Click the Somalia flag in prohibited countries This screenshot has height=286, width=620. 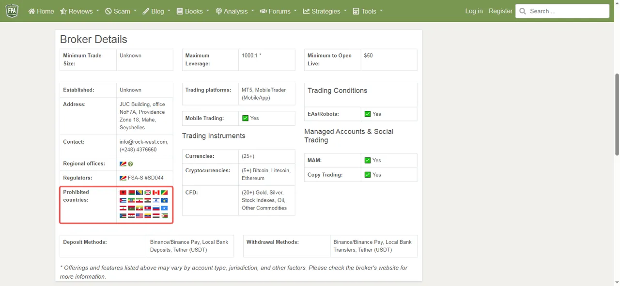pos(164,208)
